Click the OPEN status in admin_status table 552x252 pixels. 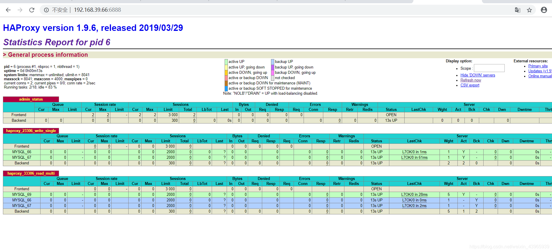pyautogui.click(x=391, y=115)
